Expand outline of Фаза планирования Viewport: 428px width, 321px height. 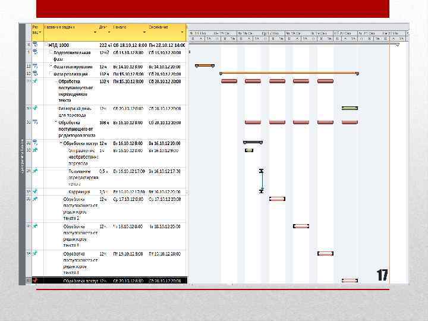(51, 66)
